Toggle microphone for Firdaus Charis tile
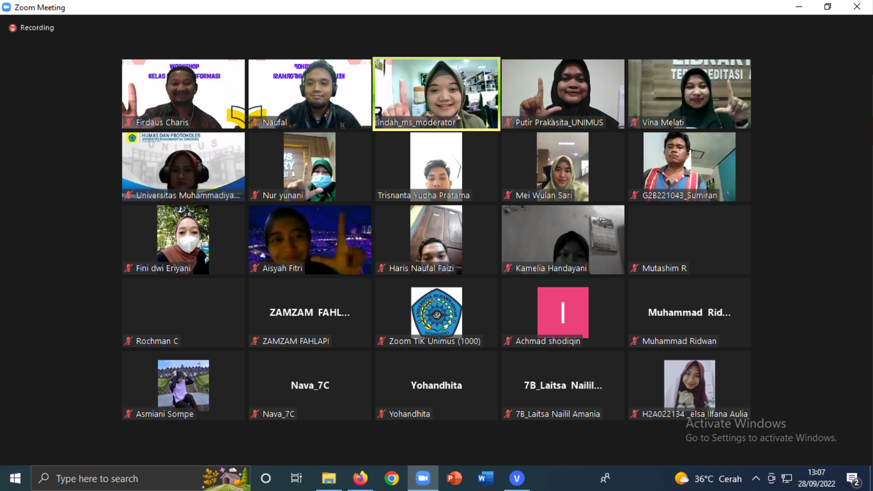 pos(130,122)
